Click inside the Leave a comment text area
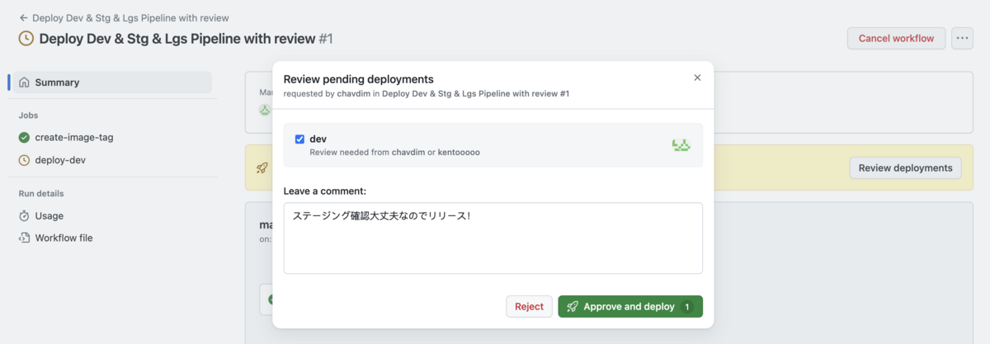 pos(493,238)
